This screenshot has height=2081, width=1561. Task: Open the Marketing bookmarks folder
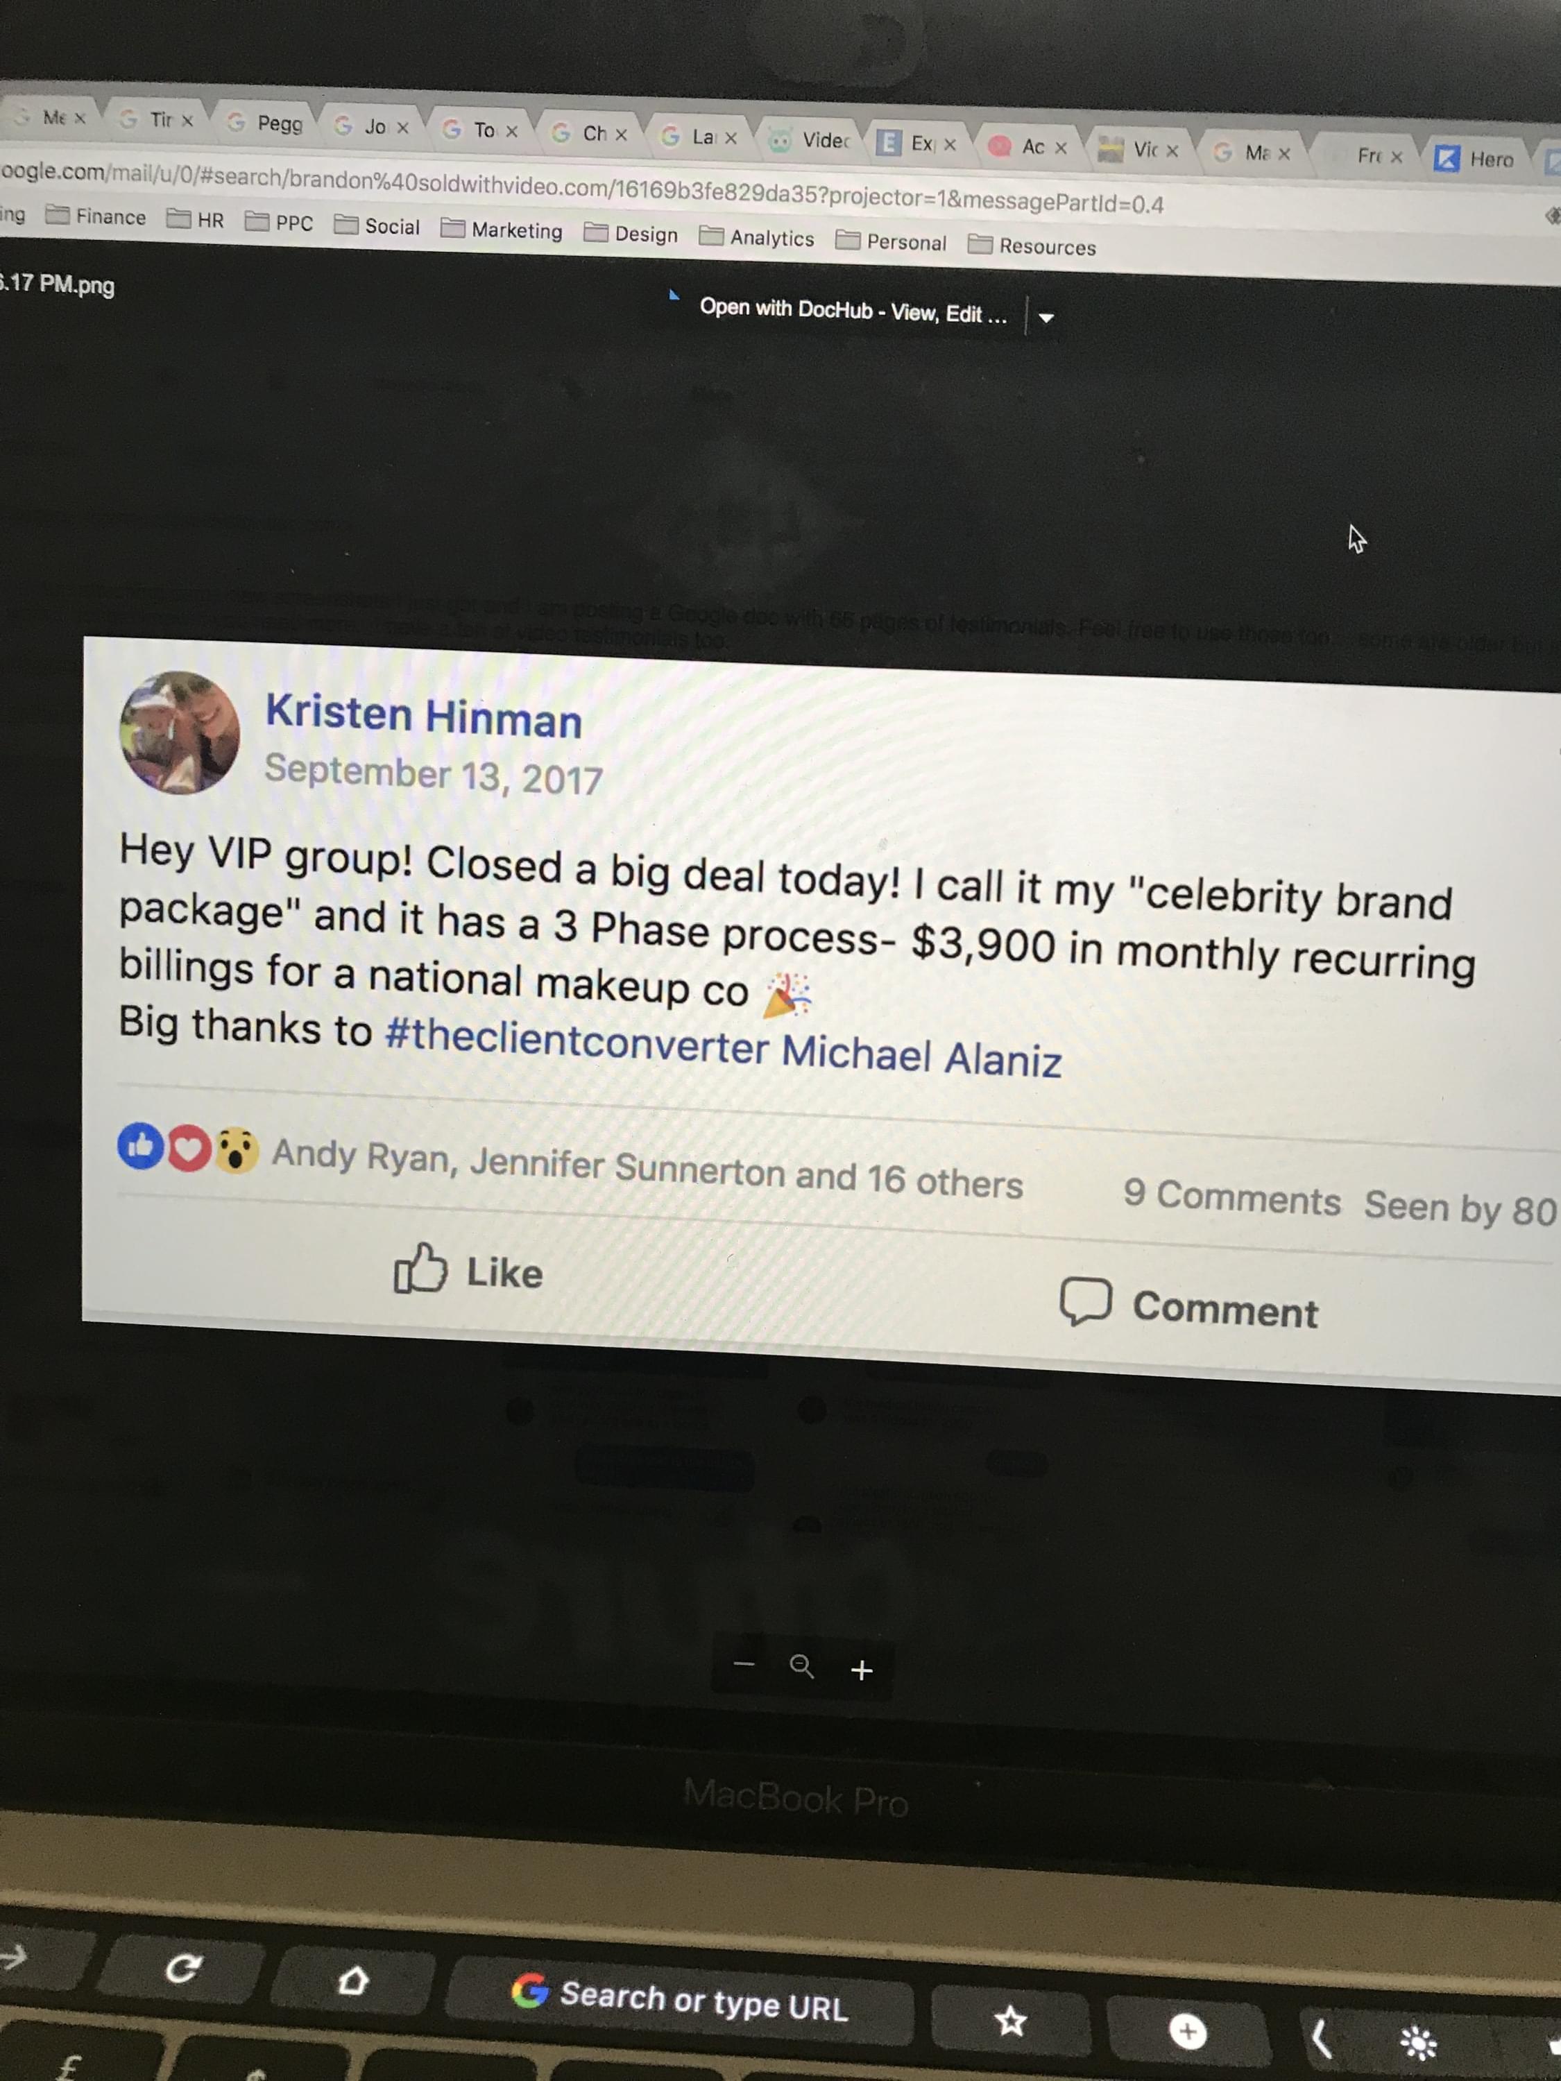click(x=502, y=230)
